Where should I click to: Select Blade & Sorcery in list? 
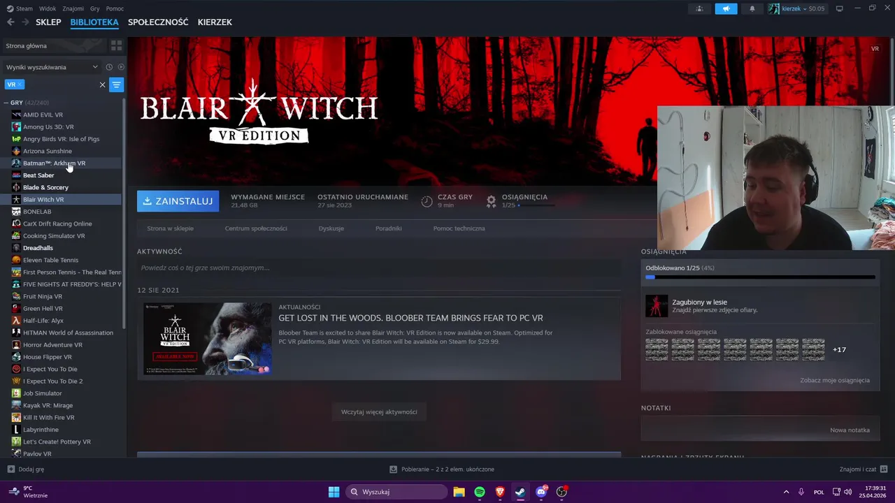tap(62, 187)
